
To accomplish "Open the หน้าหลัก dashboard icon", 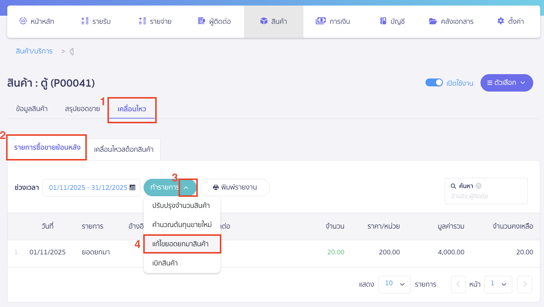I will pos(23,21).
